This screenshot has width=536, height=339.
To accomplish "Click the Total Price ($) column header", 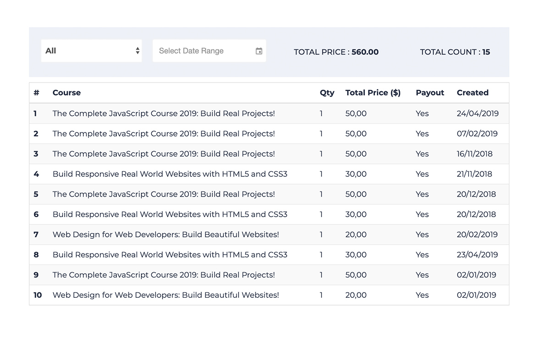I will pyautogui.click(x=373, y=93).
